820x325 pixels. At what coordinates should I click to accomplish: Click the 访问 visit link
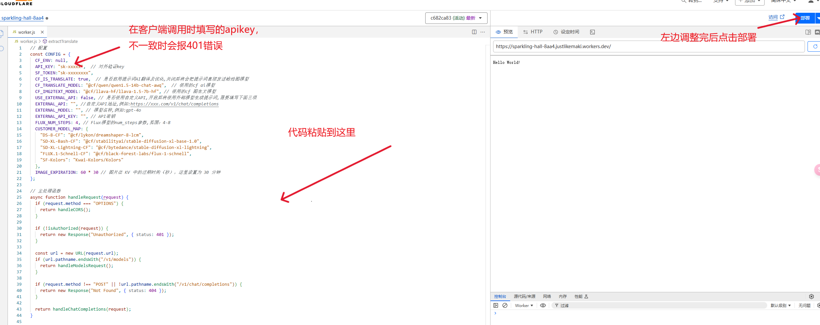773,17
